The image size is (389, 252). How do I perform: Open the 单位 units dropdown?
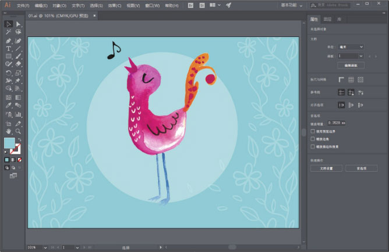(353, 47)
